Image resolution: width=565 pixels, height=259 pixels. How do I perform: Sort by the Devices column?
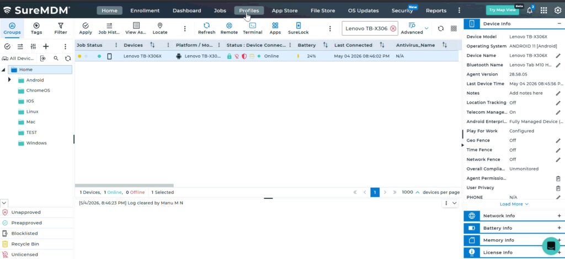152,45
